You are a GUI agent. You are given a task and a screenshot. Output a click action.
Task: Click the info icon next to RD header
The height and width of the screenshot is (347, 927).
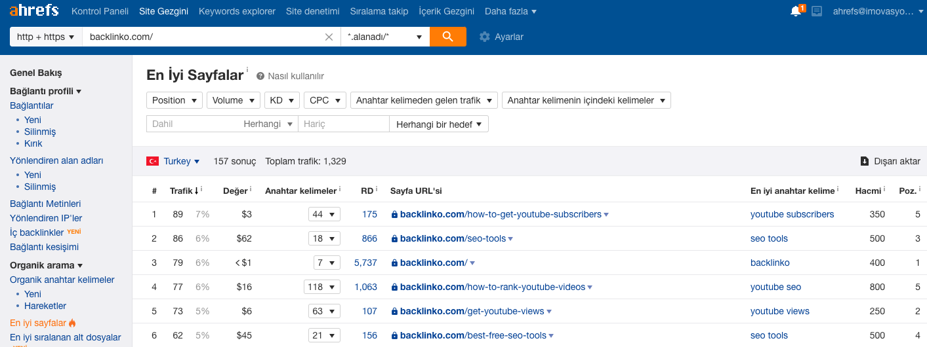(x=378, y=190)
